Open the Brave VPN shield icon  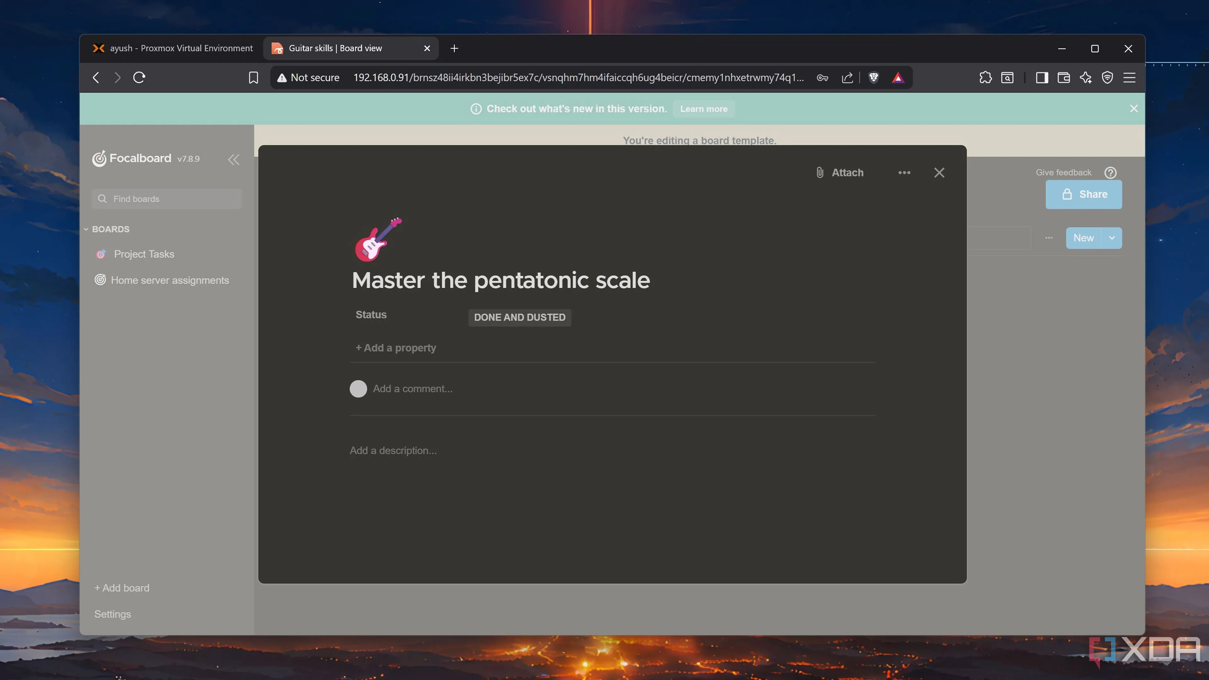point(1107,77)
